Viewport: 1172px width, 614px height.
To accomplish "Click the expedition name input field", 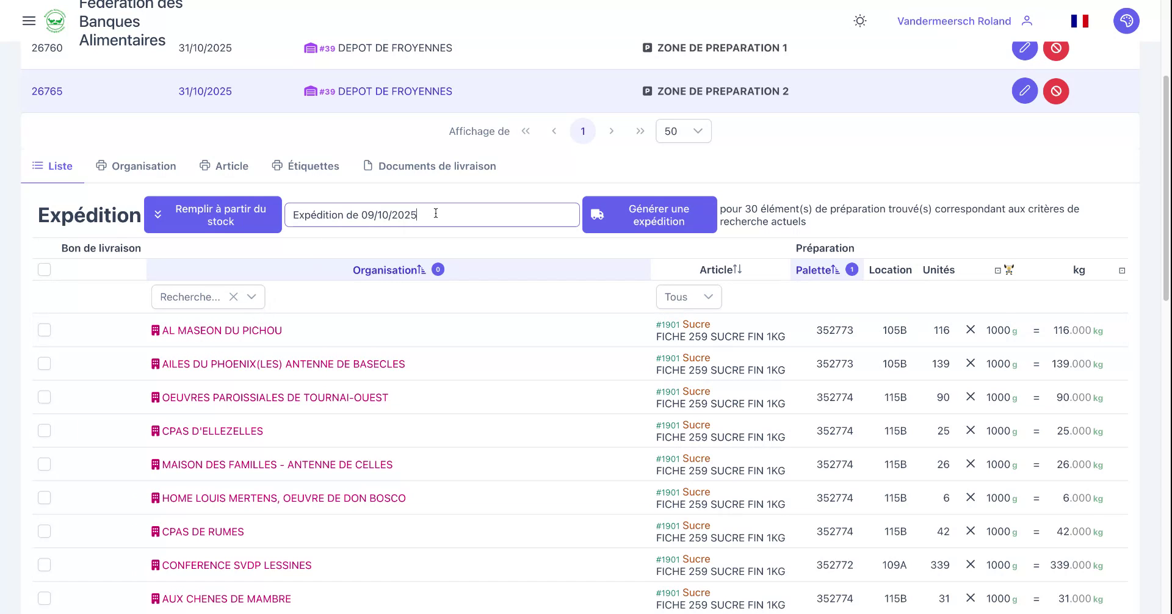I will coord(432,214).
